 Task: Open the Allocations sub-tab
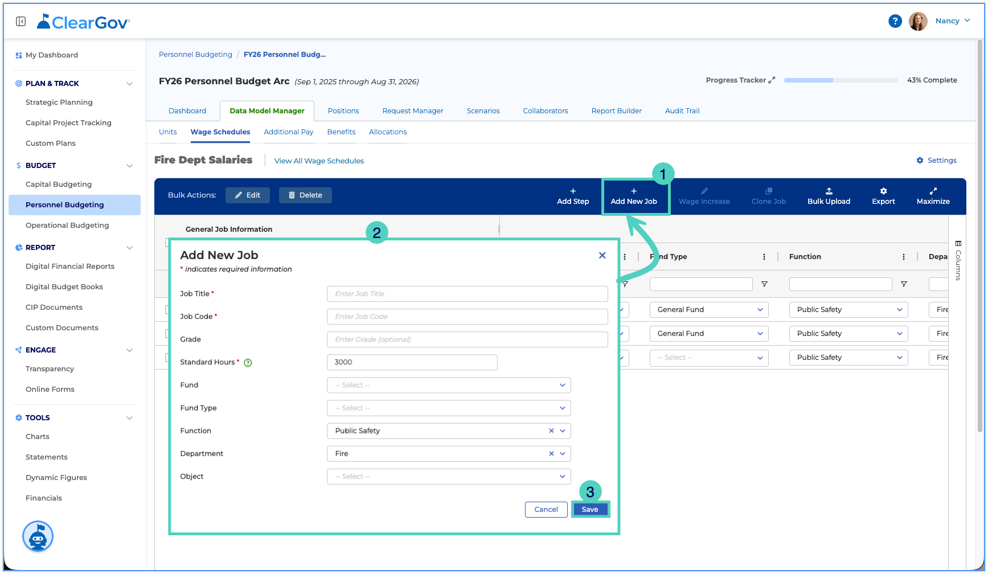388,132
